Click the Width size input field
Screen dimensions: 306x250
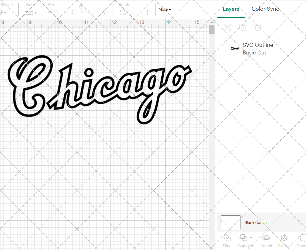click(62, 12)
